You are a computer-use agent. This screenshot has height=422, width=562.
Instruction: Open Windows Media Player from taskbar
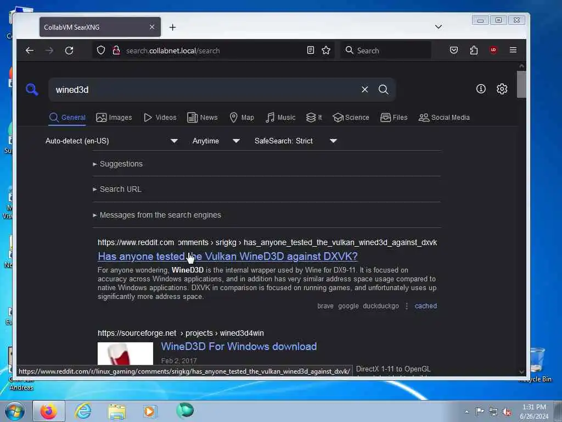point(150,411)
